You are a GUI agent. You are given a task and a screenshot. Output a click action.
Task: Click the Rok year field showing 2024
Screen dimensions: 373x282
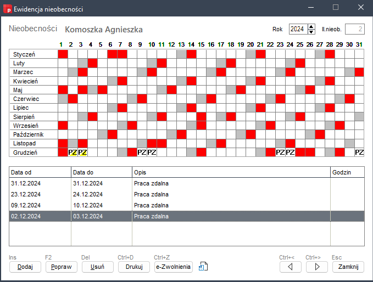297,29
